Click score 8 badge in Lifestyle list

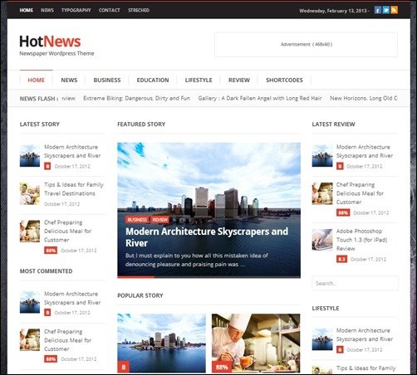click(340, 350)
